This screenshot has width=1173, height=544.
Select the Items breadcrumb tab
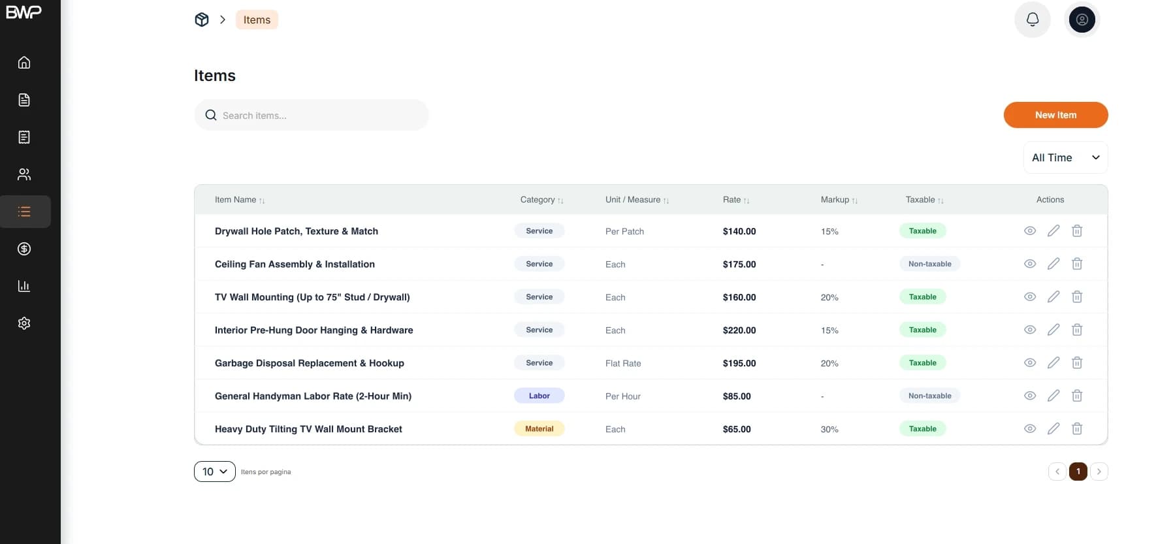pos(257,20)
